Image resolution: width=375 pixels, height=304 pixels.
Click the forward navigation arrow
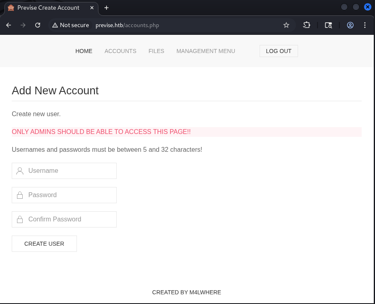[23, 25]
